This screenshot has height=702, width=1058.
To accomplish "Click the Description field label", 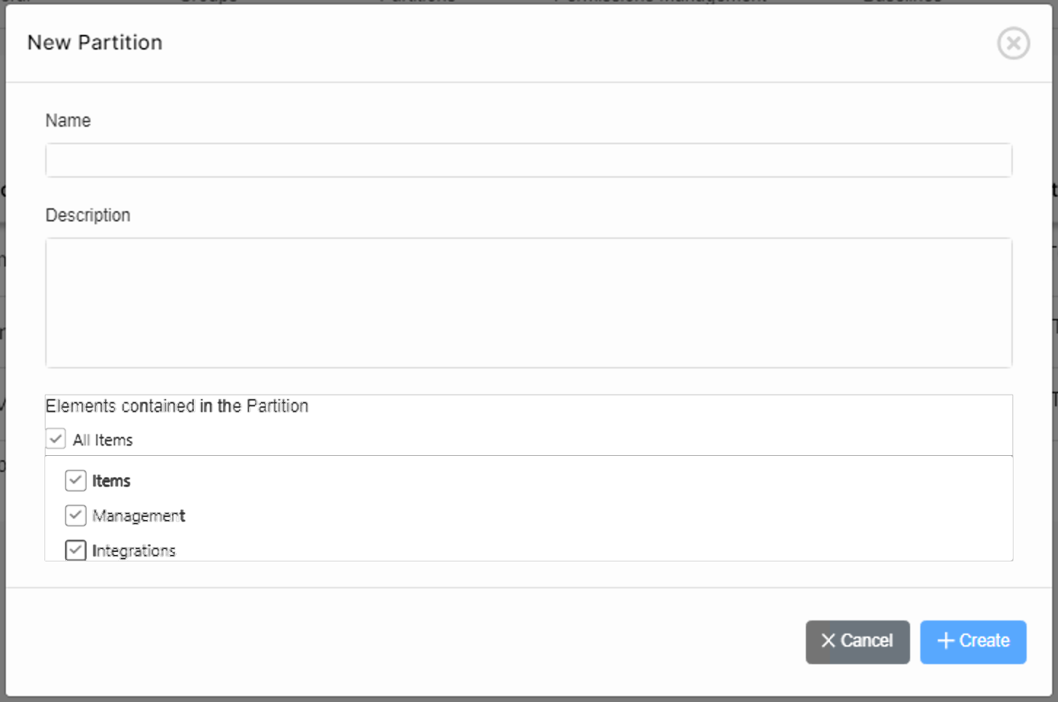I will (87, 216).
